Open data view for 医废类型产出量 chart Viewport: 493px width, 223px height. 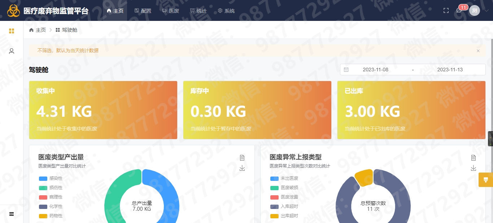click(x=242, y=157)
